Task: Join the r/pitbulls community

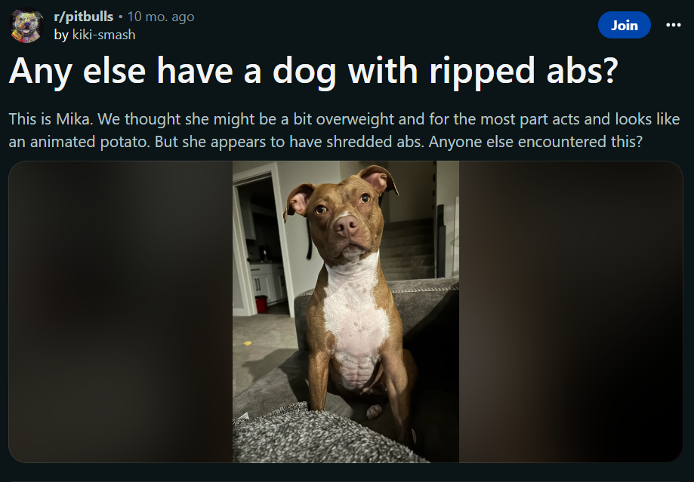Action: (624, 25)
